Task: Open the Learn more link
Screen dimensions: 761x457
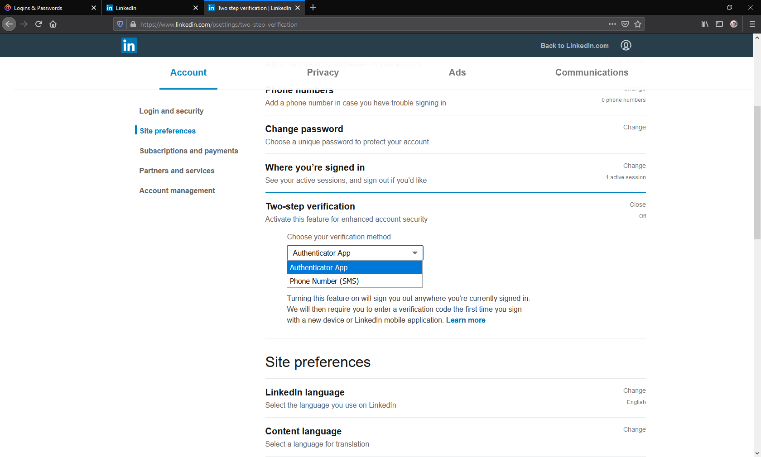Action: coord(466,320)
